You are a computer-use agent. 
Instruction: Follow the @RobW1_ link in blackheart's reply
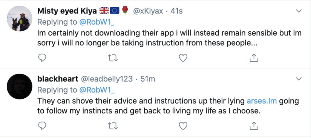pos(97,90)
